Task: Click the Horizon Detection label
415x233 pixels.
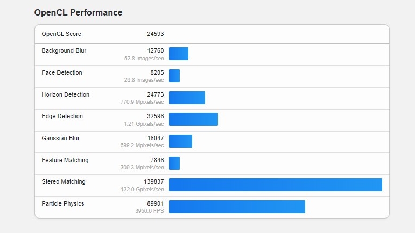Action: point(65,94)
